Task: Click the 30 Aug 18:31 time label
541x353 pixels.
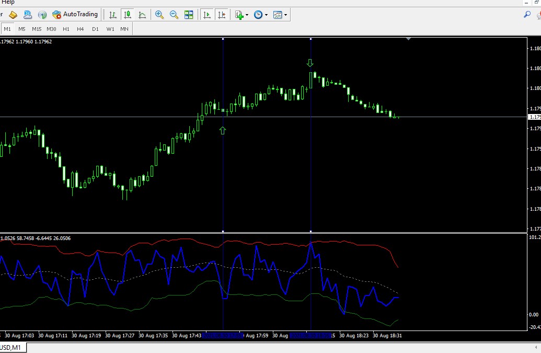Action: coord(387,335)
